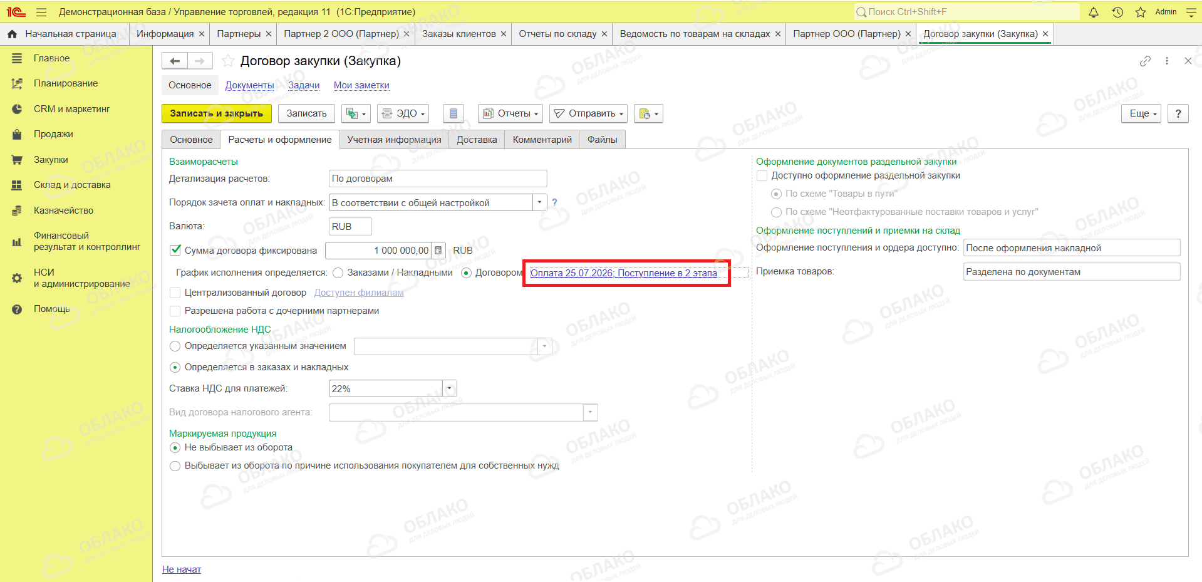The width and height of the screenshot is (1202, 582).
Task: Add contract to favorites star
Action: (x=228, y=61)
